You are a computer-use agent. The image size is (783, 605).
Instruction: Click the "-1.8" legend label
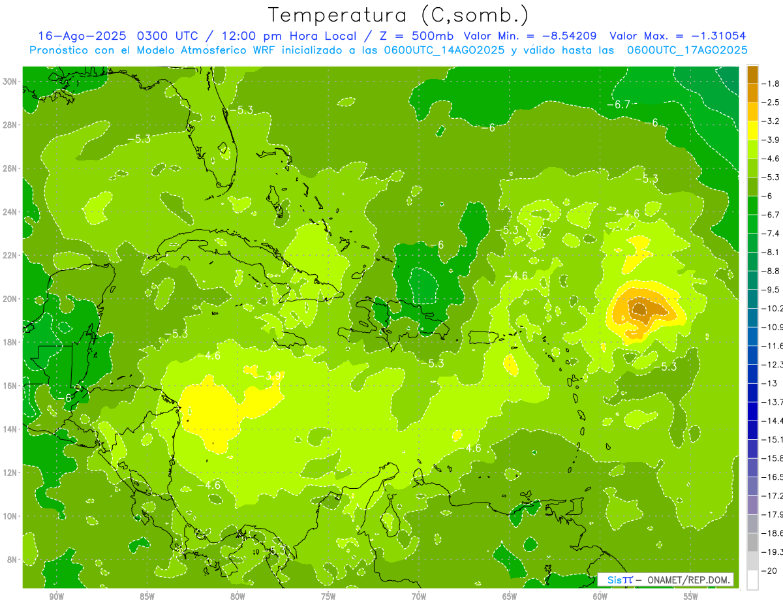(x=772, y=84)
